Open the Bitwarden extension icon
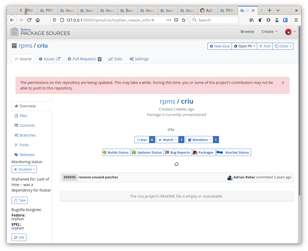 (285, 20)
